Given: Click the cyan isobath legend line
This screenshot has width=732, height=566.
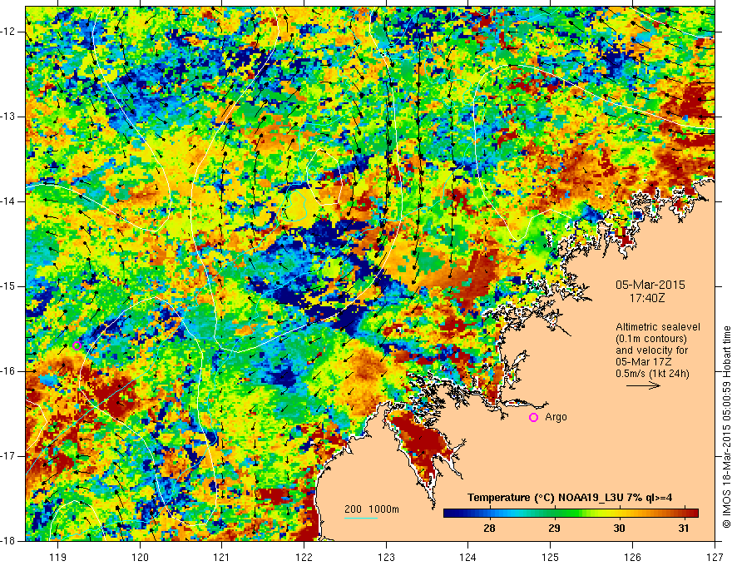Looking at the screenshot, I should coord(361,518).
